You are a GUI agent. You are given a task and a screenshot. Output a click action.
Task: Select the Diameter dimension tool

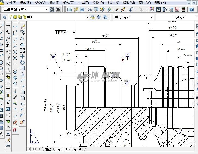pos(8,64)
